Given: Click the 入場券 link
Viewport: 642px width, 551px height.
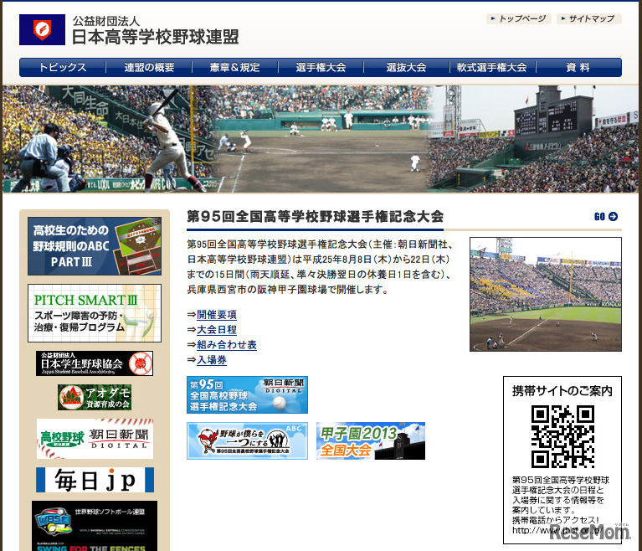Looking at the screenshot, I should point(212,360).
